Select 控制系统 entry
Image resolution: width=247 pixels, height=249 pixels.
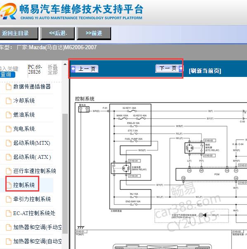tap(24, 185)
